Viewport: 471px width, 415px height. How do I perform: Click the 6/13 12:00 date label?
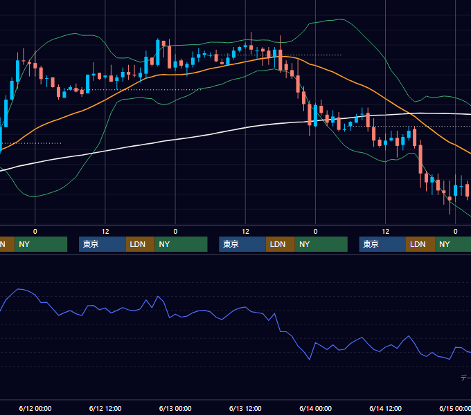(x=245, y=408)
